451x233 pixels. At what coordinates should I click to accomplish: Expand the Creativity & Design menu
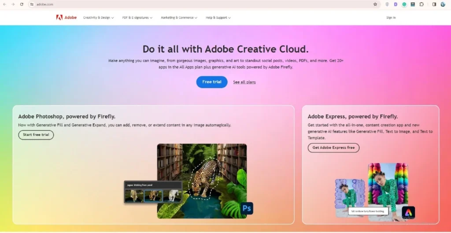(x=98, y=18)
